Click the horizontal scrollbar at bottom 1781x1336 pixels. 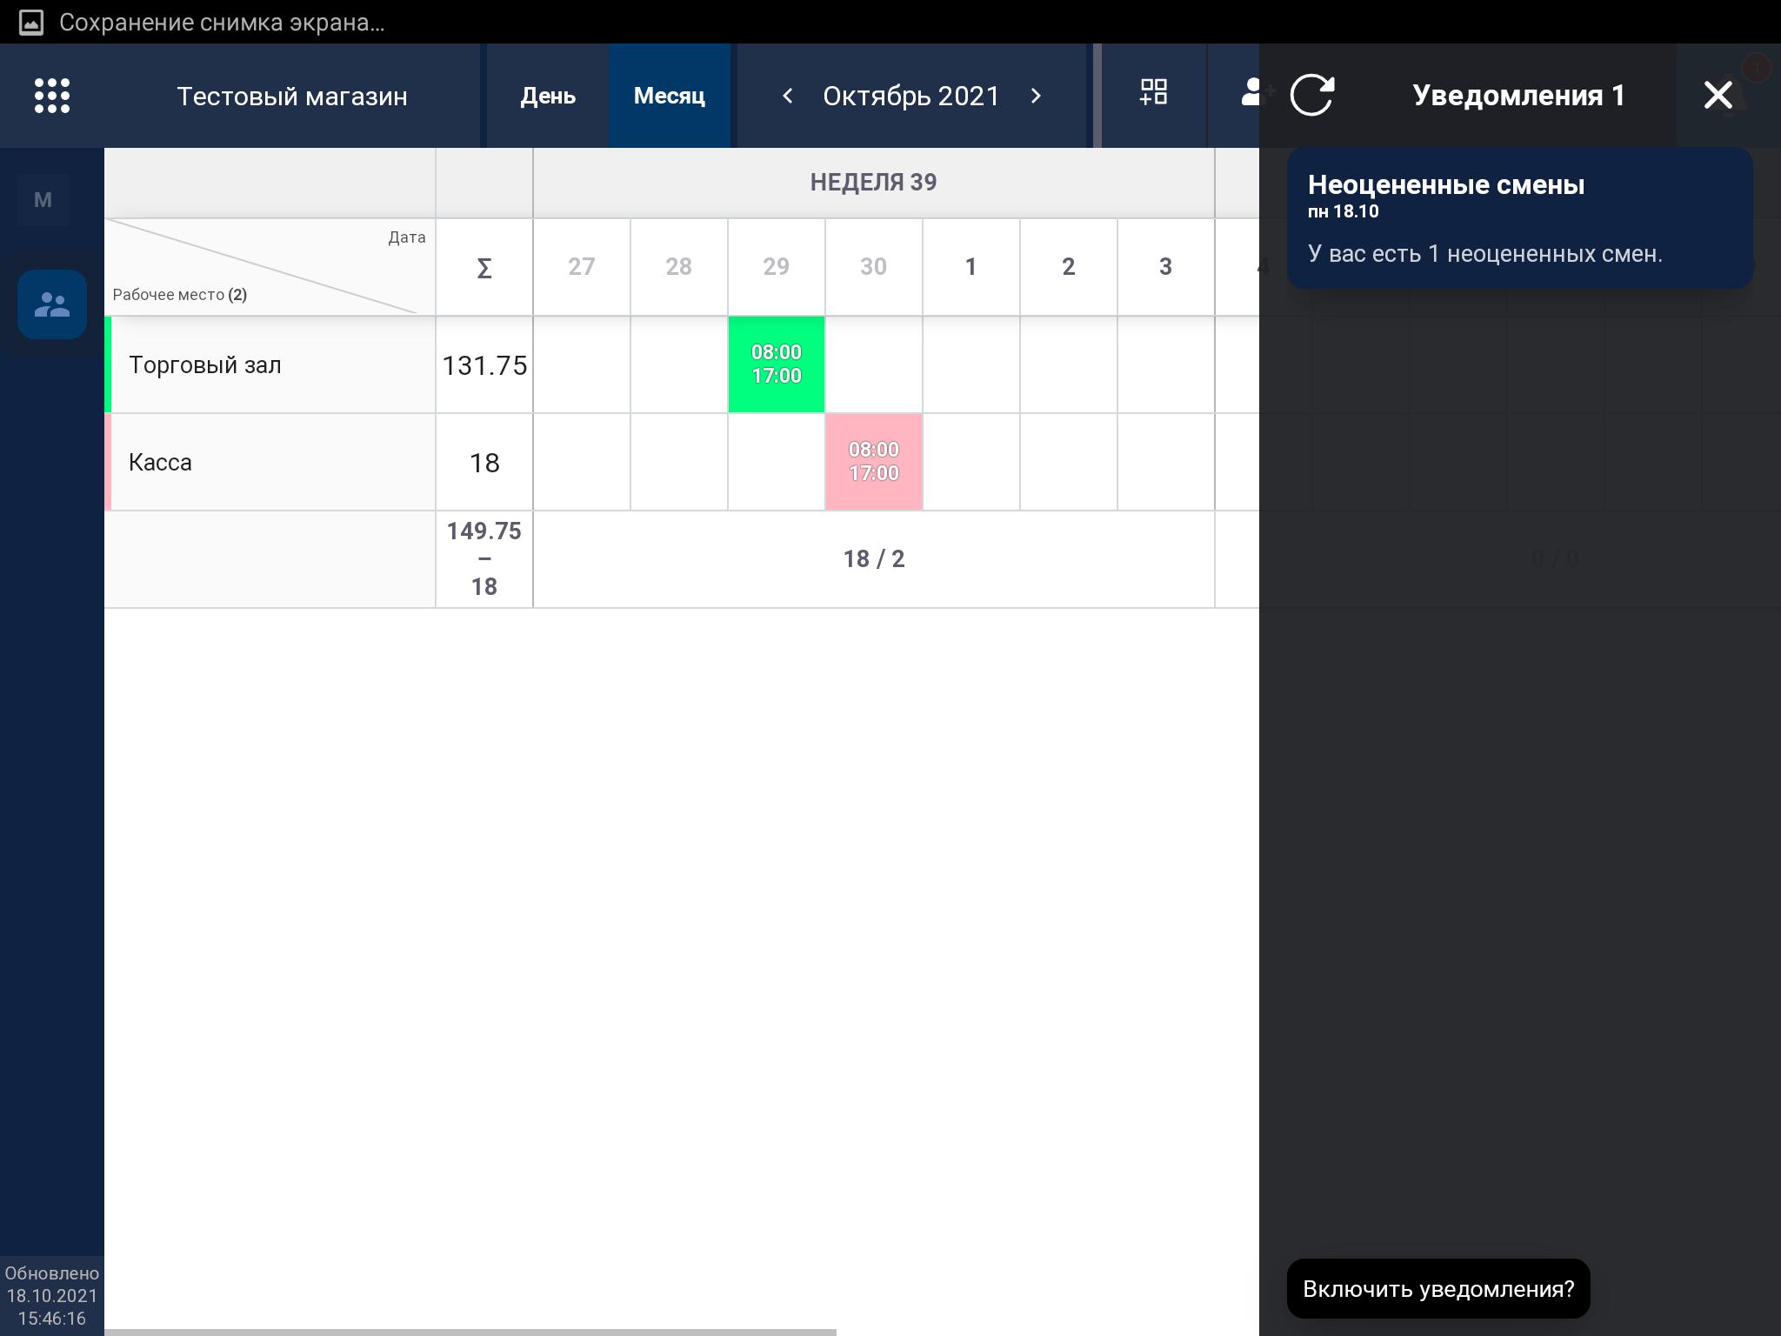pyautogui.click(x=470, y=1332)
